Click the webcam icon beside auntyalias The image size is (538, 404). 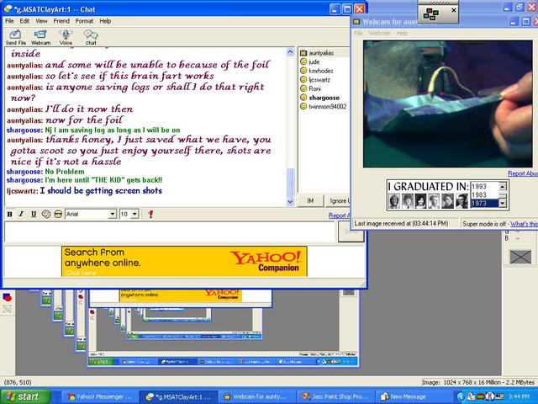point(303,53)
